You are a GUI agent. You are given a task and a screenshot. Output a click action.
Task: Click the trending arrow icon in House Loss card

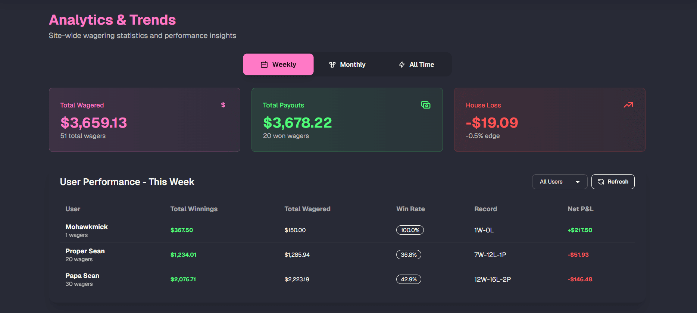point(628,105)
